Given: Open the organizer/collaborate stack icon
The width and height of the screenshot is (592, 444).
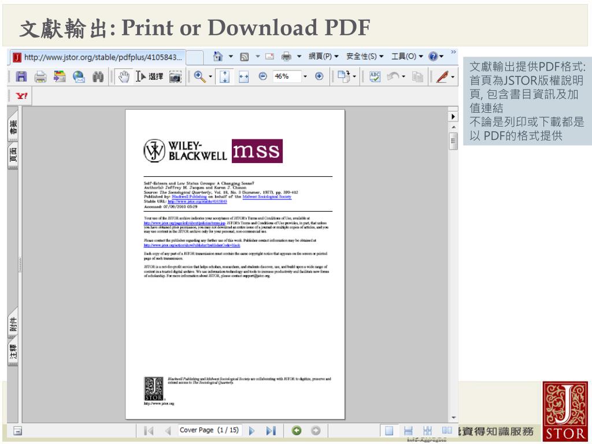Looking at the screenshot, I should 60,77.
